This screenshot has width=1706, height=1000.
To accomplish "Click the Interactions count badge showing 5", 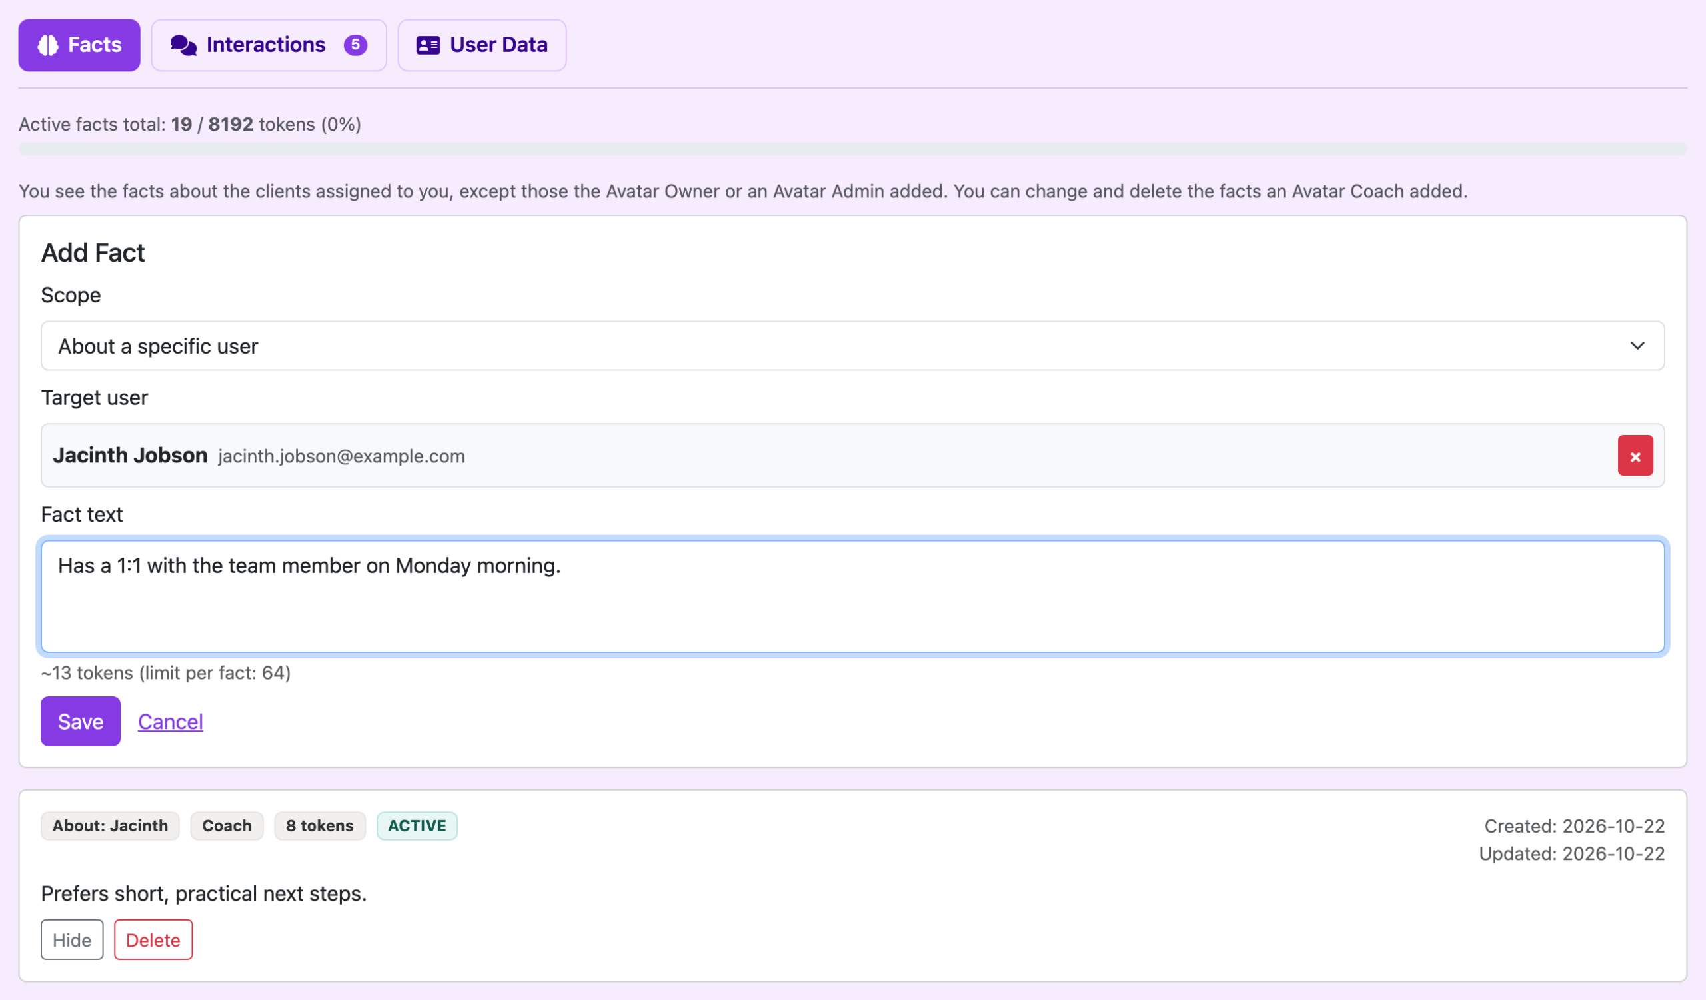I will click(x=355, y=45).
